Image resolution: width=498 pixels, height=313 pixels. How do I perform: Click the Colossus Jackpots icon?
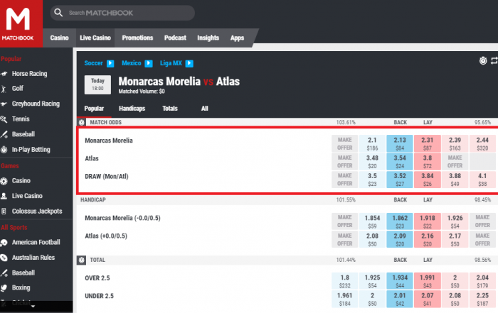pyautogui.click(x=4, y=212)
